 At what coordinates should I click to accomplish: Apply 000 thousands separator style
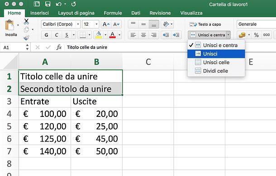[x=266, y=35]
